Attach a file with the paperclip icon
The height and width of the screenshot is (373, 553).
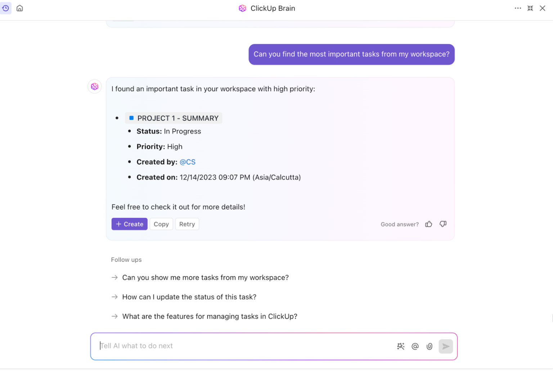(429, 346)
